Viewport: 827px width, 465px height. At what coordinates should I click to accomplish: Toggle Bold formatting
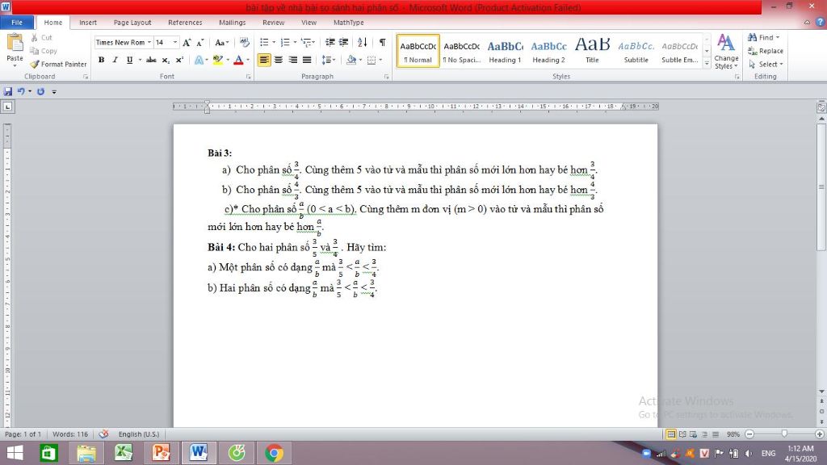[x=101, y=60]
